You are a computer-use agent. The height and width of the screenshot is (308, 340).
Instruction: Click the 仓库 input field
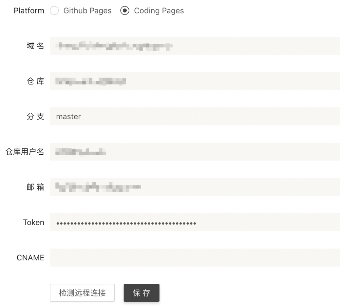(195, 81)
